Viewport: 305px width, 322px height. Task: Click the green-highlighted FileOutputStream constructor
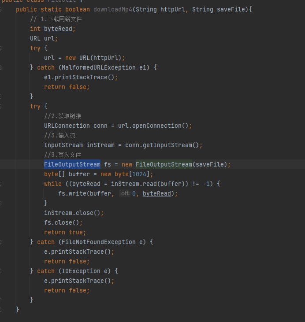tap(164, 164)
